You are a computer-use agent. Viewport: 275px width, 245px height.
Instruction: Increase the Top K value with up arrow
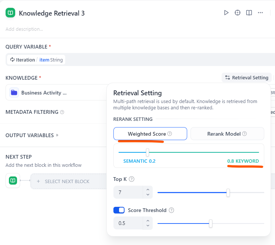(x=148, y=190)
